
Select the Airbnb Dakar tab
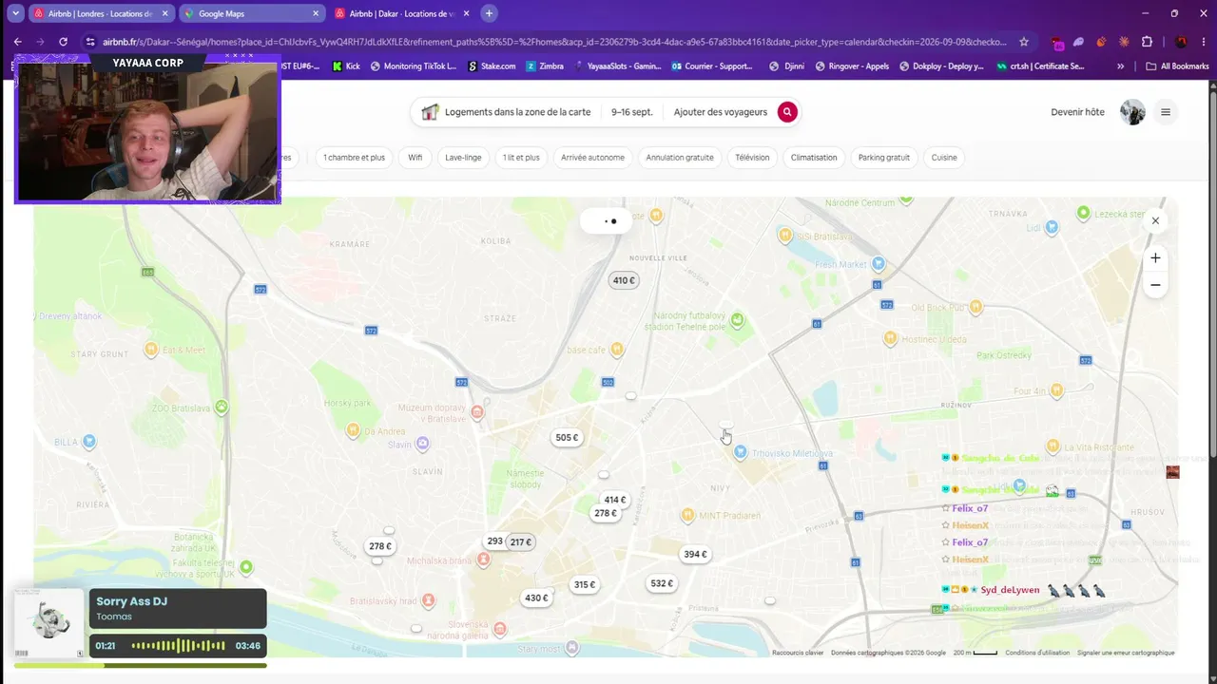coord(401,13)
